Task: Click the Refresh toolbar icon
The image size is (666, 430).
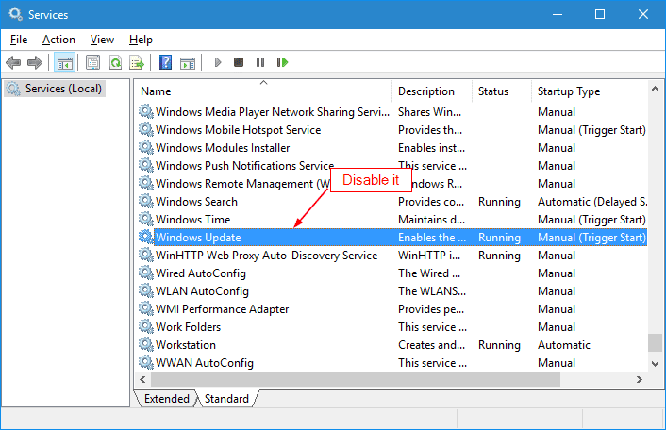Action: [x=115, y=63]
